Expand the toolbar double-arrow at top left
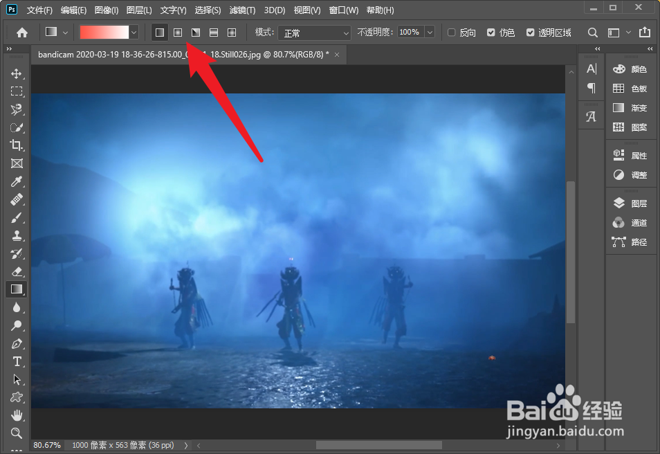 point(9,49)
